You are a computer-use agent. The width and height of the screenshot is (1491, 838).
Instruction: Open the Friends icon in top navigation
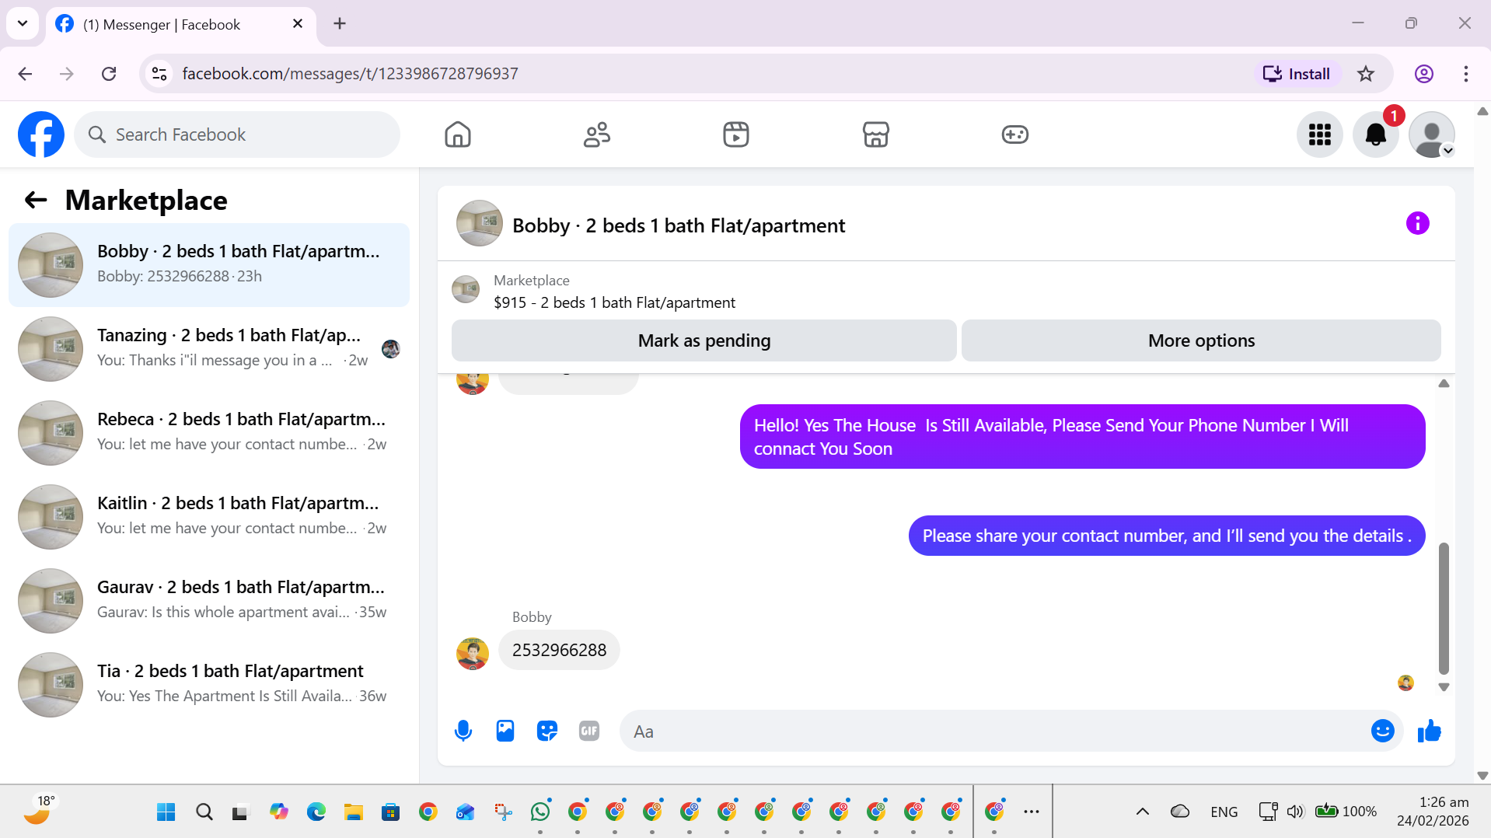(x=597, y=134)
